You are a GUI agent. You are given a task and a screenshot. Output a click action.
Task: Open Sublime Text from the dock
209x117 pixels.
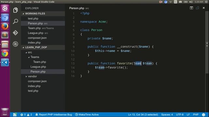click(5, 35)
